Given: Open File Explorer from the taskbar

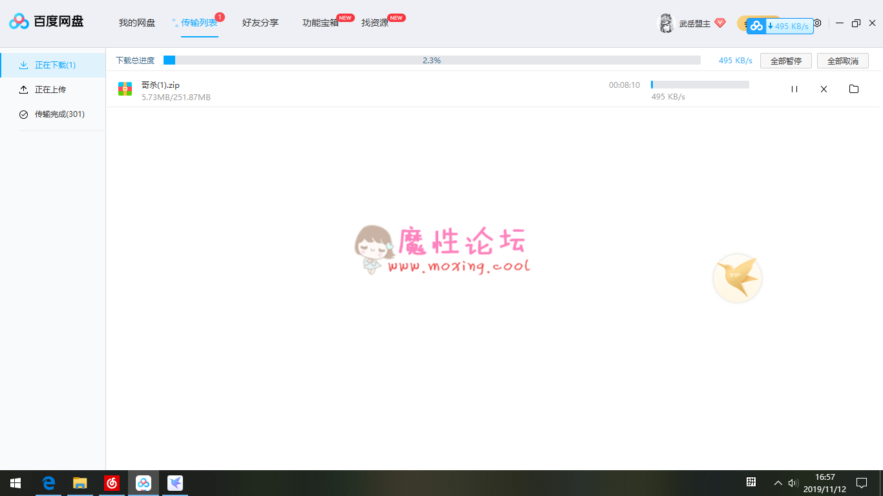Looking at the screenshot, I should pyautogui.click(x=80, y=483).
